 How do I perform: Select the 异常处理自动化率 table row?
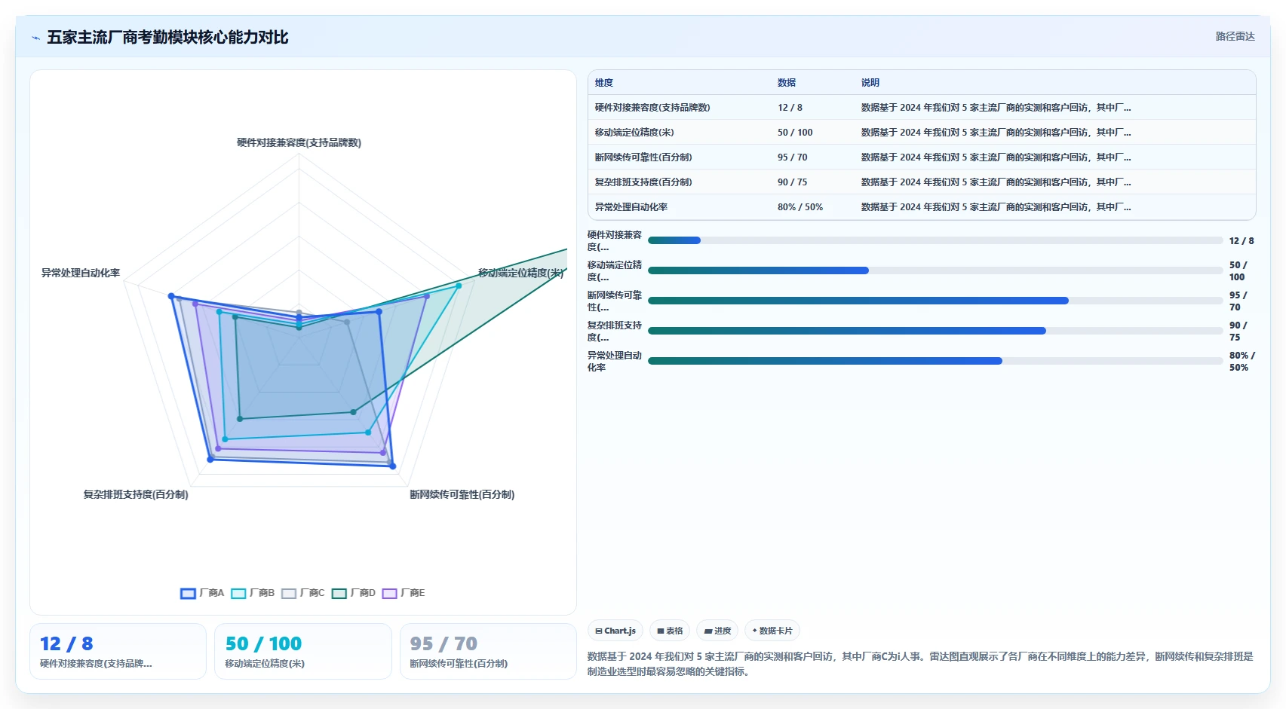pyautogui.click(x=922, y=207)
